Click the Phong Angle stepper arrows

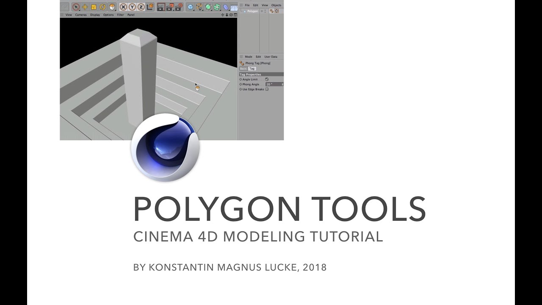(x=282, y=84)
